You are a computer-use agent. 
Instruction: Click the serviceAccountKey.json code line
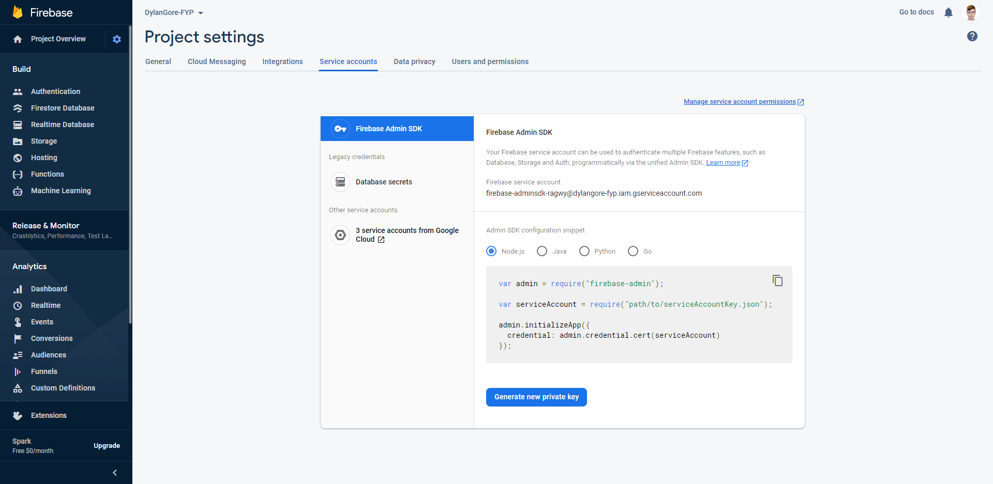pyautogui.click(x=635, y=304)
